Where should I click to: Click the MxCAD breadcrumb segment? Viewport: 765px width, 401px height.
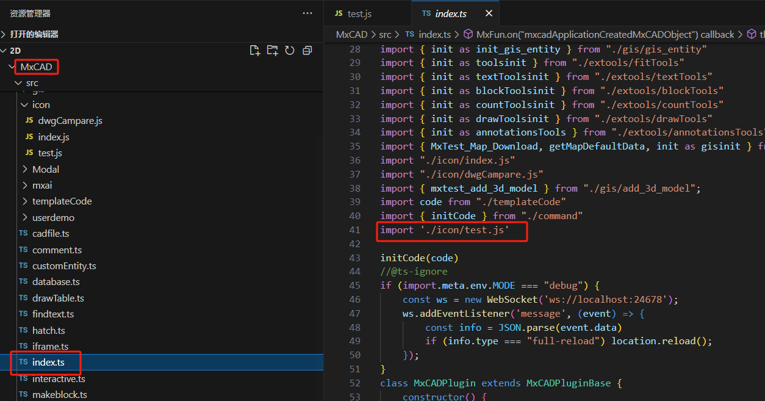(x=351, y=35)
